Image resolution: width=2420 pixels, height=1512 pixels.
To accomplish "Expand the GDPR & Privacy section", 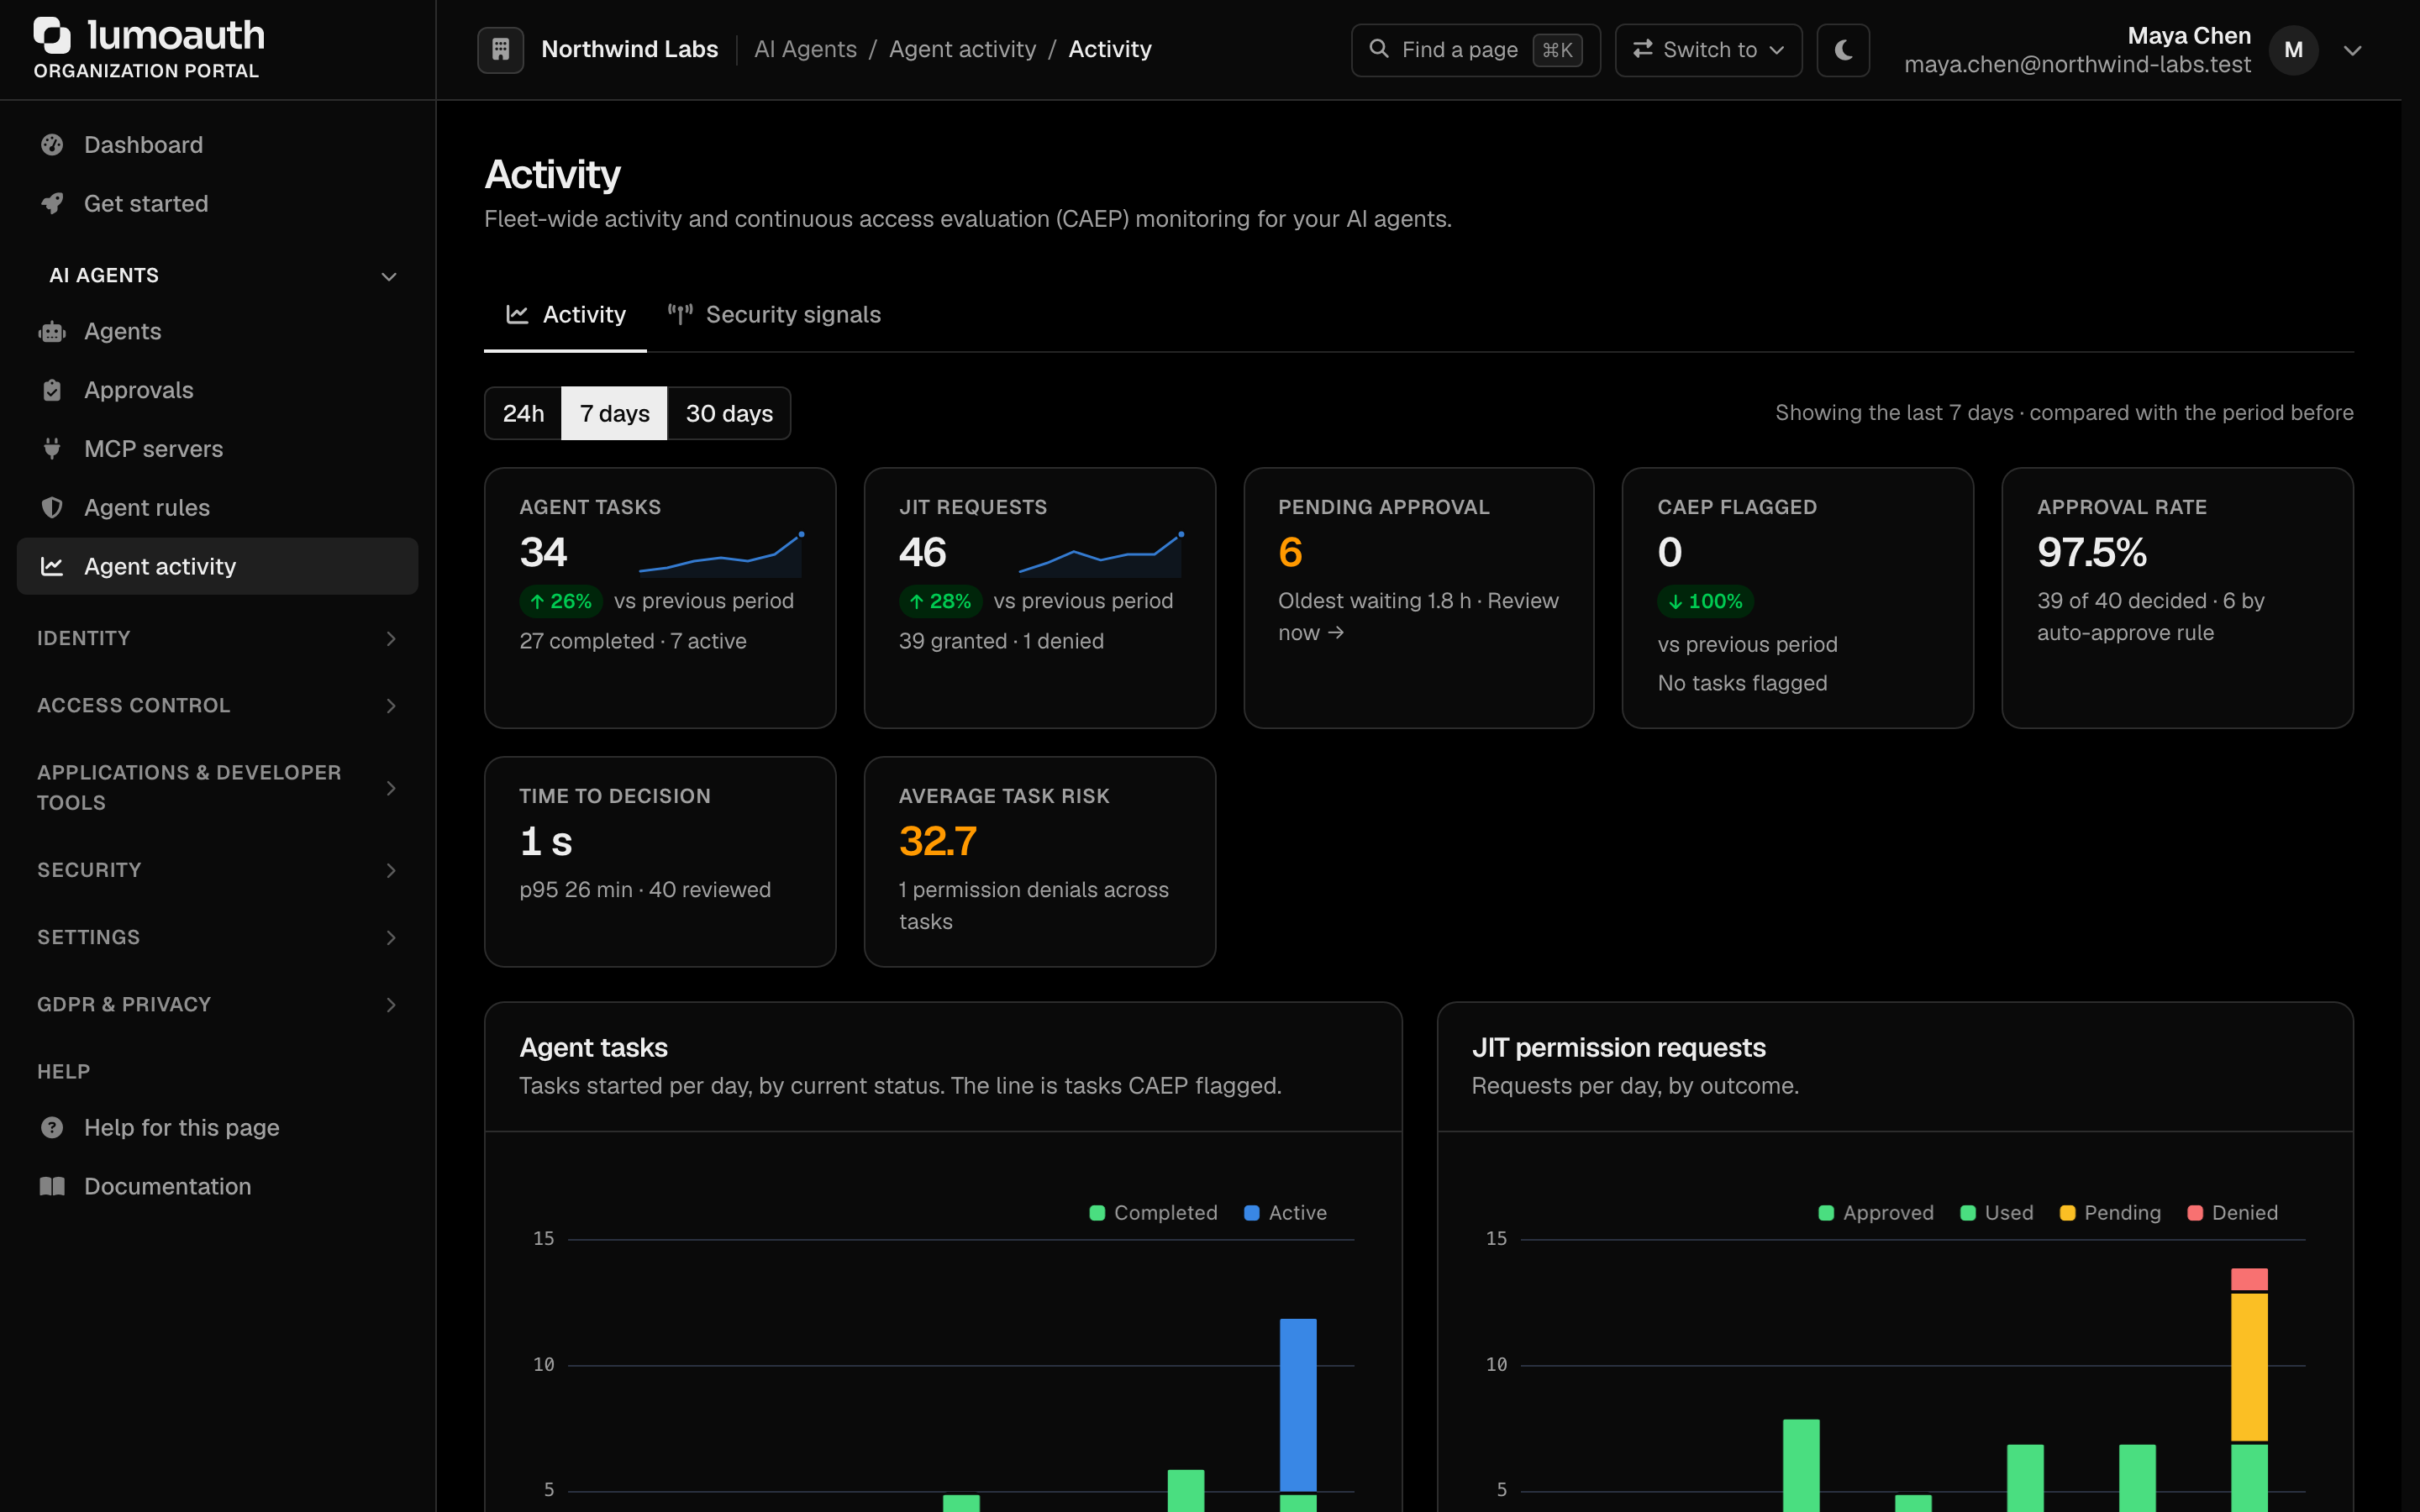I will [x=217, y=1004].
